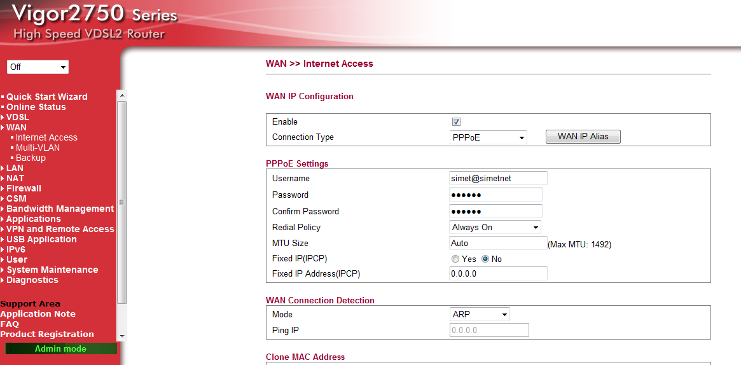Select No for Fixed IP(IPCP)
The height and width of the screenshot is (365, 741).
pos(485,259)
